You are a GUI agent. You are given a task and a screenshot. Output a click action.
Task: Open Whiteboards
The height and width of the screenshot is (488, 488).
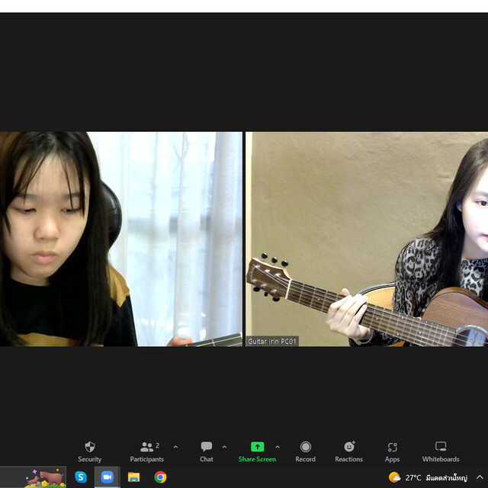click(x=441, y=451)
